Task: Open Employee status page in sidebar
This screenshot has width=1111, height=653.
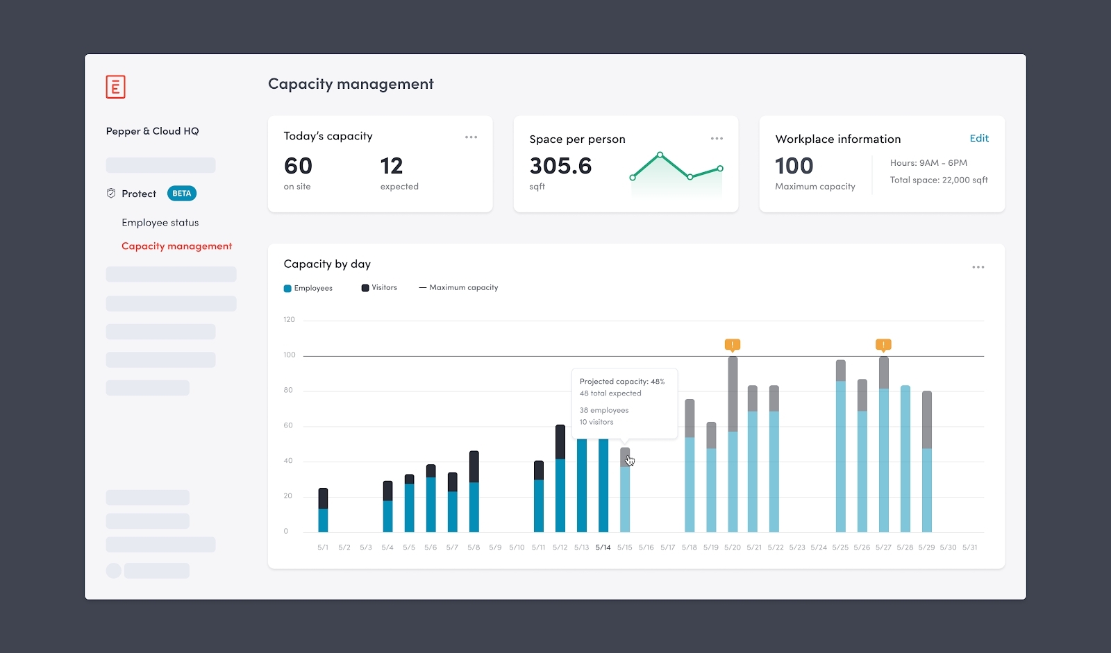Action: (x=160, y=223)
